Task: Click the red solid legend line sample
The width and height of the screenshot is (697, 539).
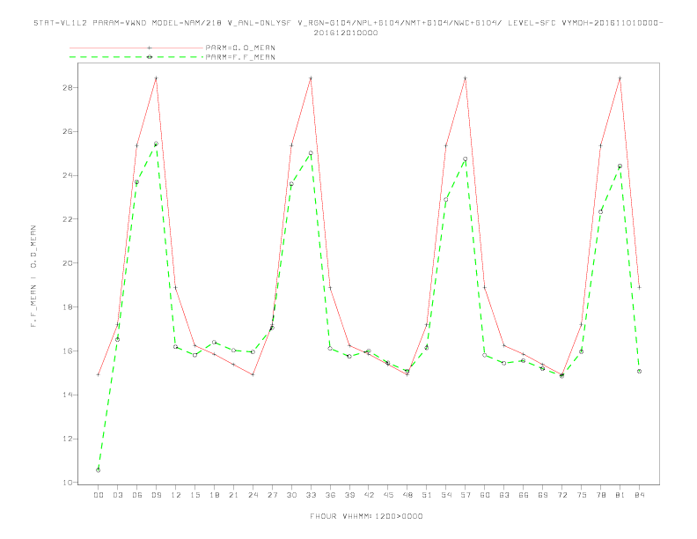Action: point(136,48)
